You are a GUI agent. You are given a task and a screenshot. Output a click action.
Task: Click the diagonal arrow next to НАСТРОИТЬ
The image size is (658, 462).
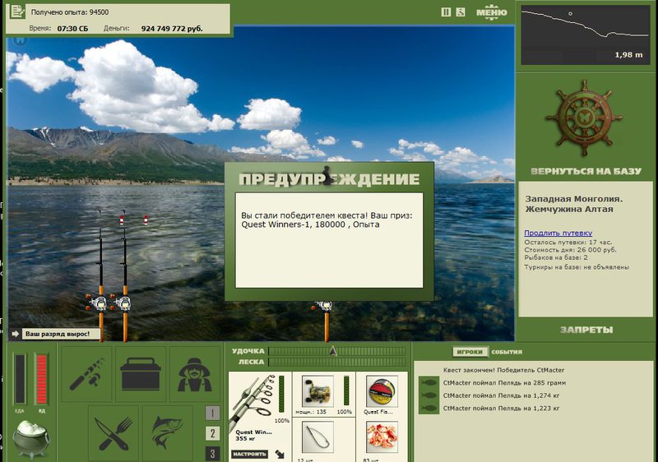(280, 454)
